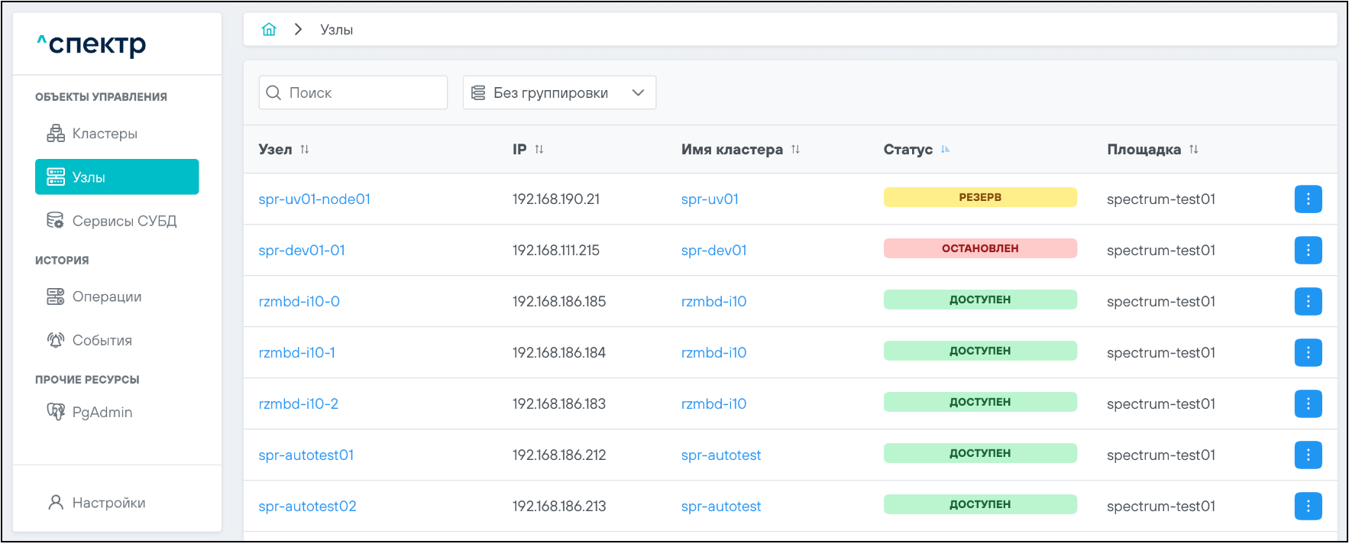Expand the Без группировки grouping dropdown
Viewport: 1349px width, 544px height.
559,93
